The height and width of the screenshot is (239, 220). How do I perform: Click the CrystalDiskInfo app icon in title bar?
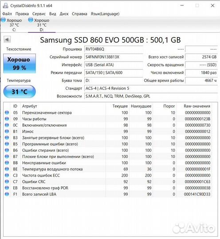click(x=6, y=5)
